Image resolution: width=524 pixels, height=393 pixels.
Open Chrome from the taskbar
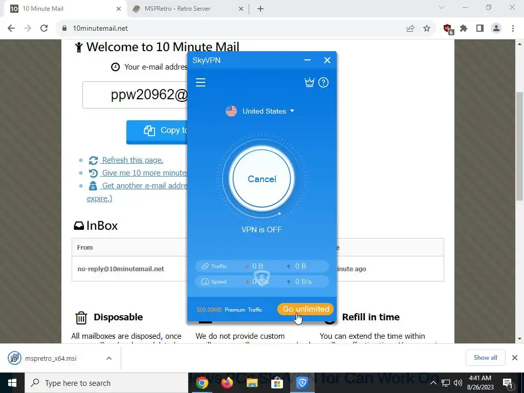pyautogui.click(x=202, y=383)
